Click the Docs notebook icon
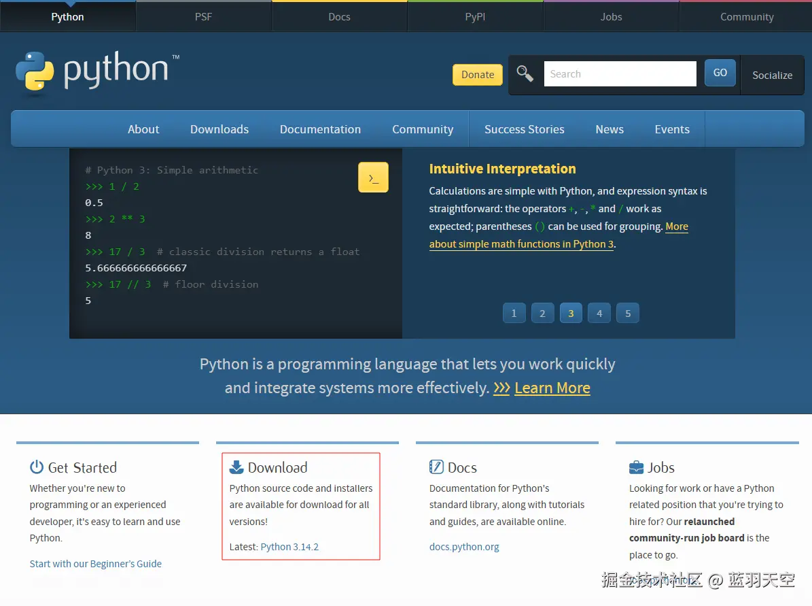 pos(435,467)
